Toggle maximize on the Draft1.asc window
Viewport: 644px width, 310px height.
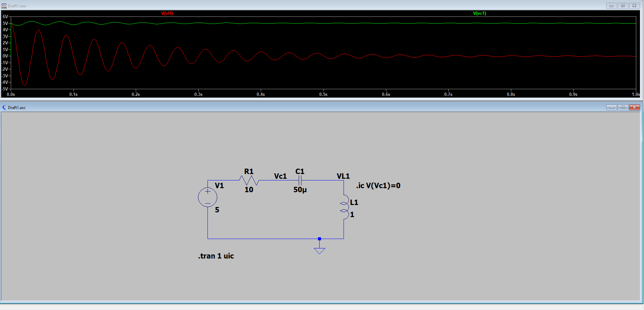point(622,107)
